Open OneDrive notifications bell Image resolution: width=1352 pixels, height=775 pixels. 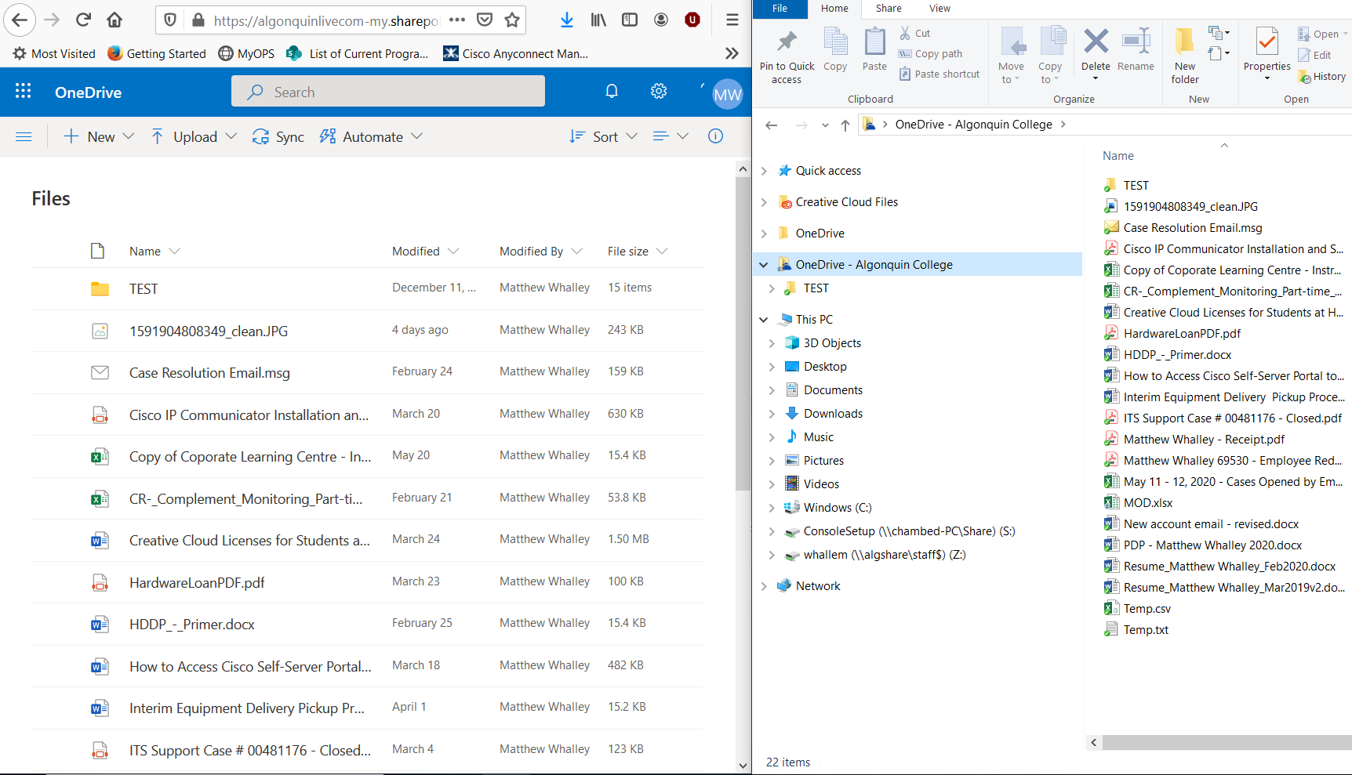611,91
